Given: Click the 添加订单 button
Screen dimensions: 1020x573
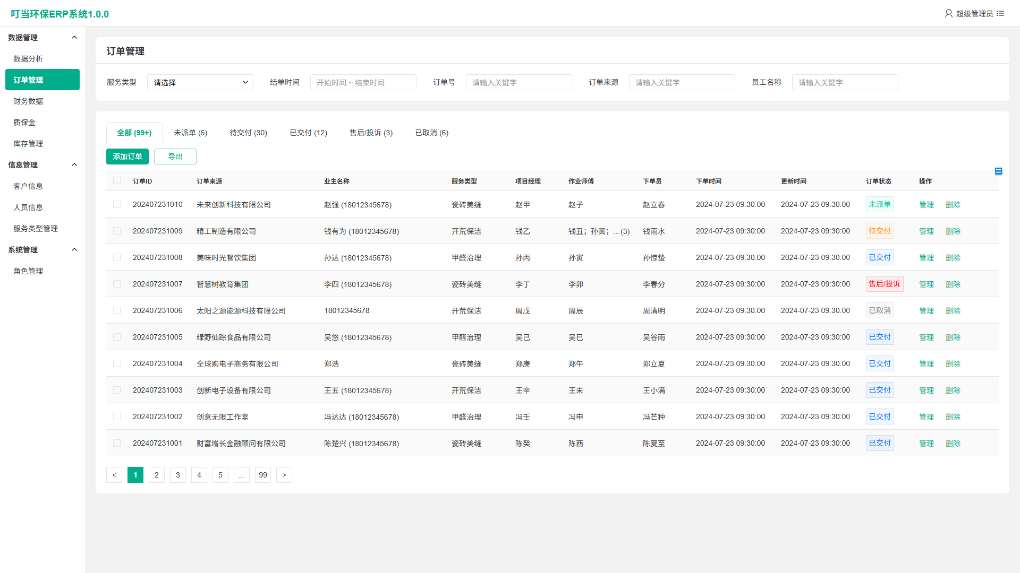Looking at the screenshot, I should click(x=127, y=157).
